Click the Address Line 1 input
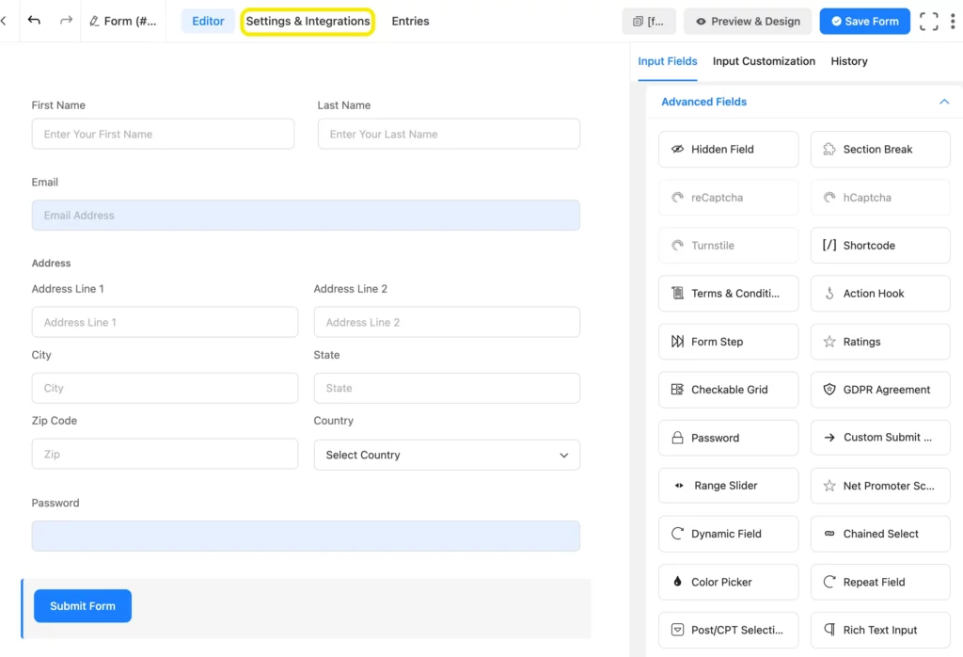This screenshot has width=963, height=657. pyautogui.click(x=165, y=322)
